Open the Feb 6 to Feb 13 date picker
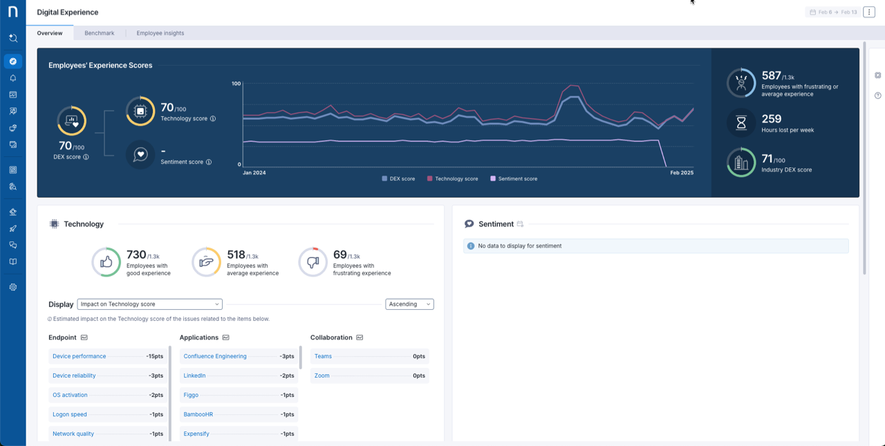Viewport: 885px width, 446px height. coord(832,12)
